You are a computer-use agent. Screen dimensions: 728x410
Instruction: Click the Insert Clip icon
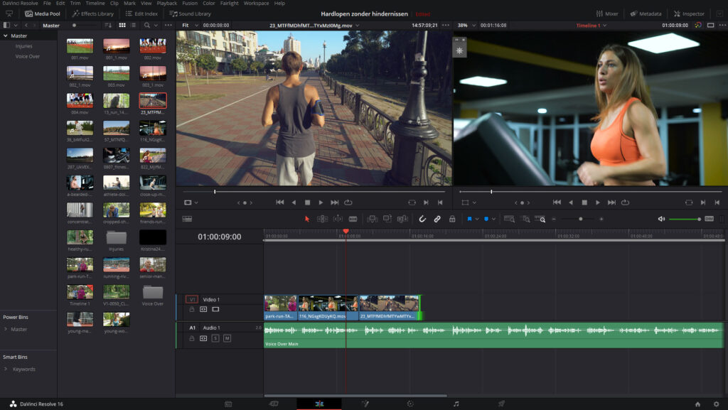pyautogui.click(x=372, y=219)
